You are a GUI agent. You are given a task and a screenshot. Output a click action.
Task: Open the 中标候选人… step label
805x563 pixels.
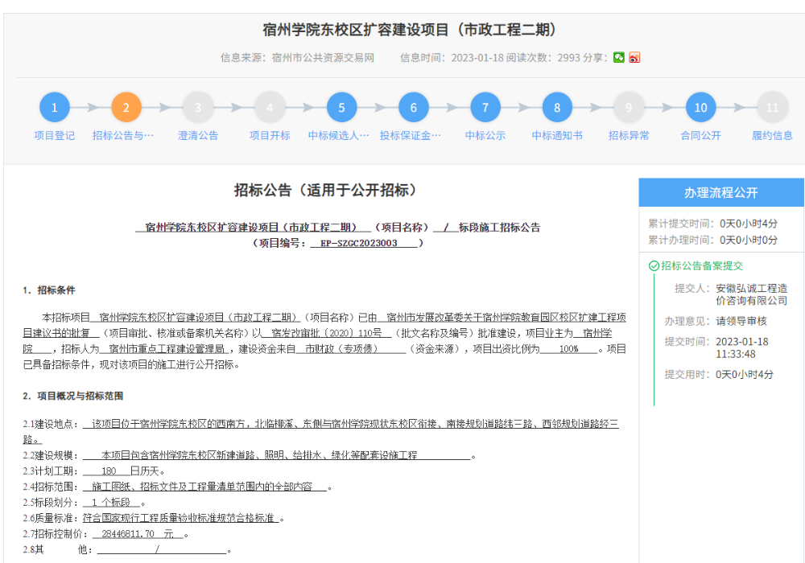click(x=339, y=135)
